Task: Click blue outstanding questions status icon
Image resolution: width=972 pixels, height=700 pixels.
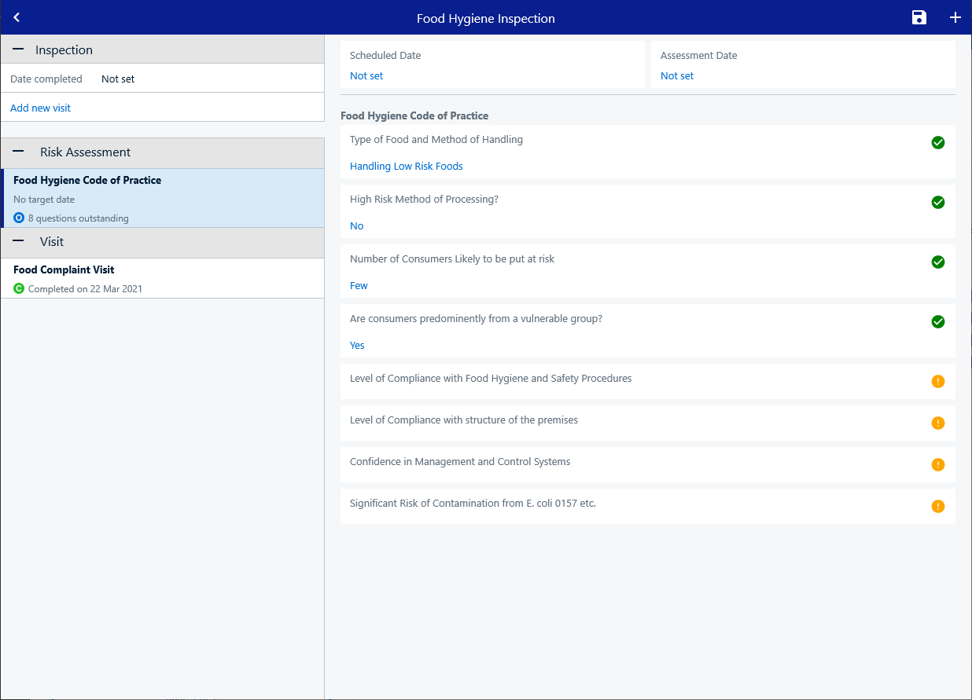Action: click(19, 218)
